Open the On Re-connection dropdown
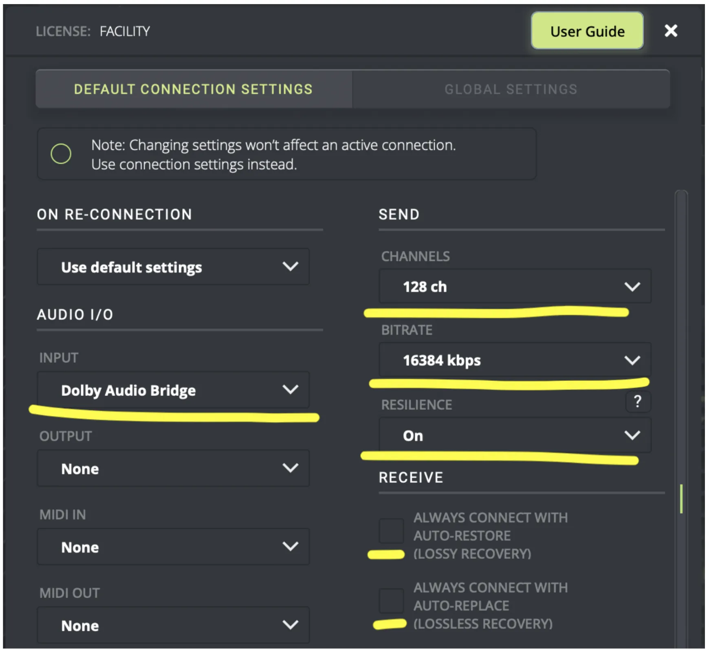Screen dimensions: 709x650 pyautogui.click(x=173, y=267)
